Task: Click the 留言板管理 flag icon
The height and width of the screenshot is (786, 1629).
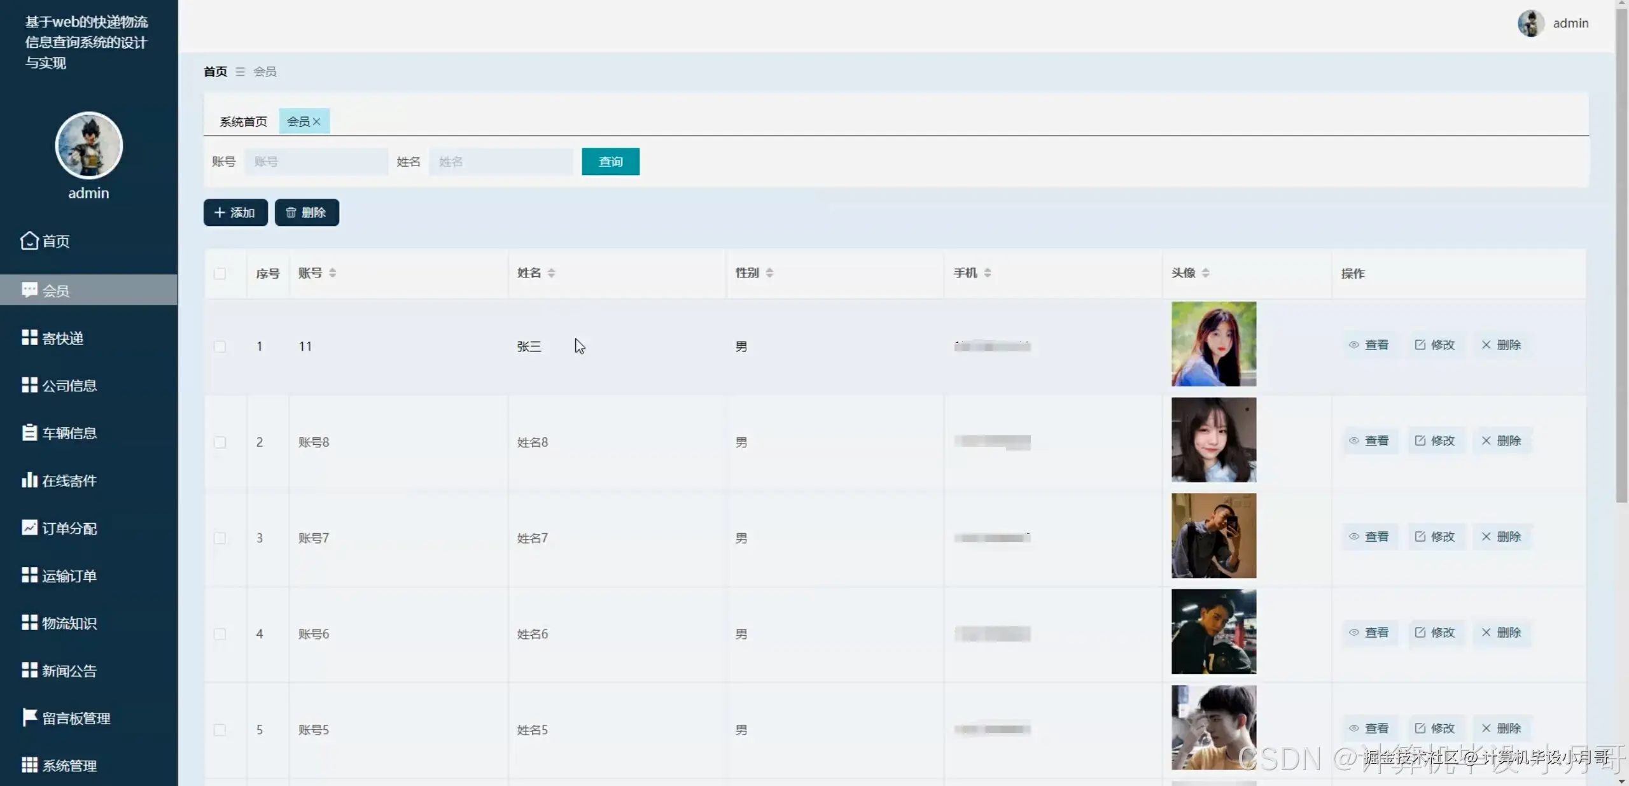Action: pyautogui.click(x=29, y=717)
